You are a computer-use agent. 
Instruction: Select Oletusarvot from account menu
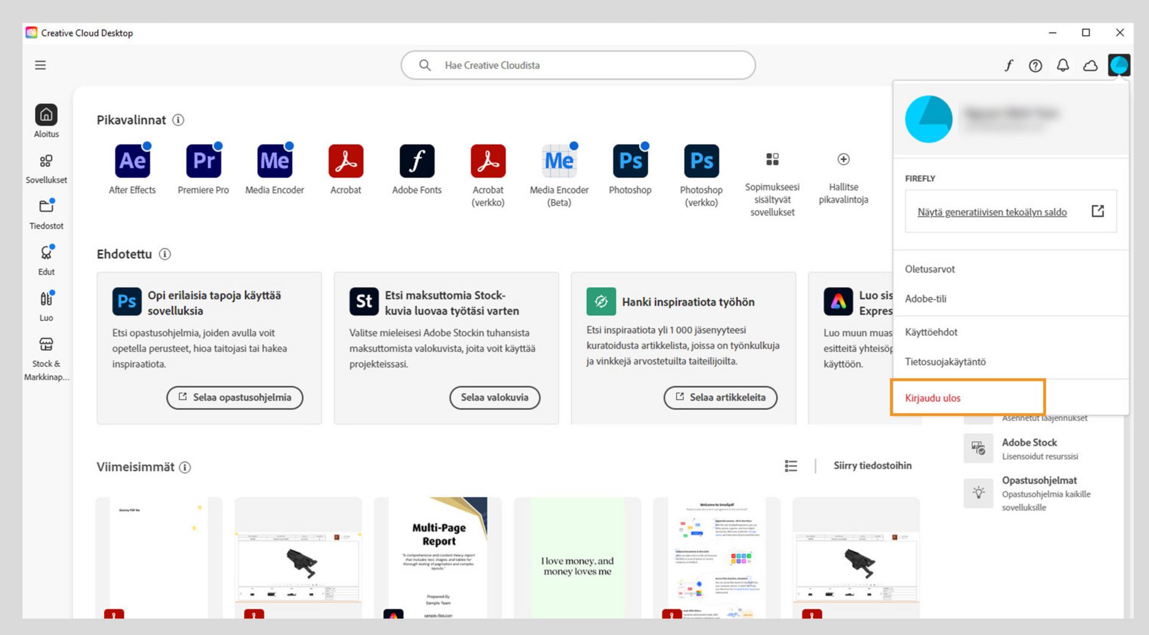coord(929,269)
